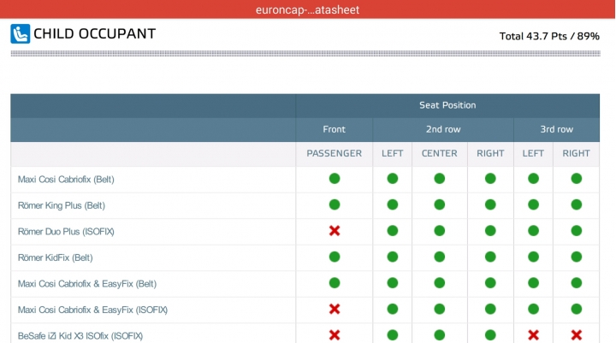The height and width of the screenshot is (343, 616).
Task: Click green dot Maxi Cosi Cabriofix (Belt) 2nd row Center
Action: click(439, 179)
